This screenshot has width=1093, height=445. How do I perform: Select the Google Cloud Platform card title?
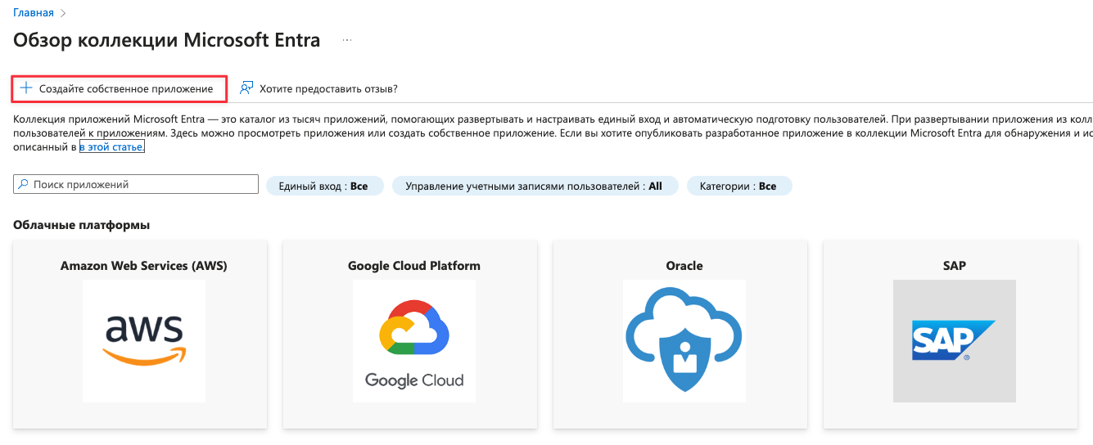414,266
